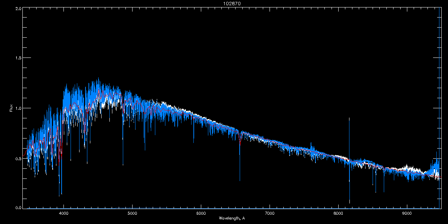Click the 1.0 y-axis tick label
448x224 pixels.
(x=18, y=108)
